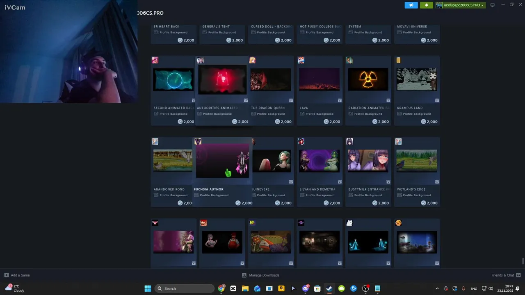Open the two blue ghost figures thumbnail
Image resolution: width=525 pixels, height=295 pixels.
coord(368,242)
